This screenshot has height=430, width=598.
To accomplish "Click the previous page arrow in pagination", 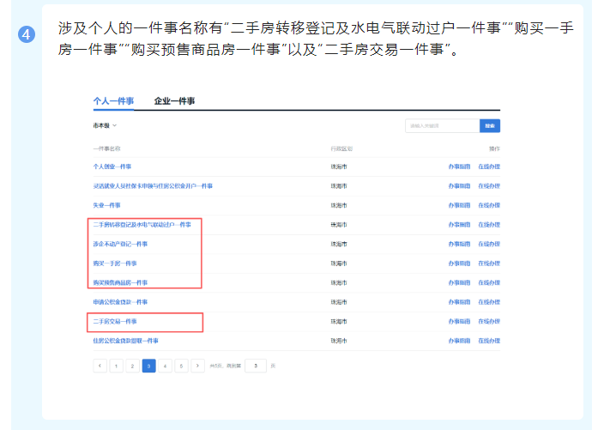I will [100, 366].
